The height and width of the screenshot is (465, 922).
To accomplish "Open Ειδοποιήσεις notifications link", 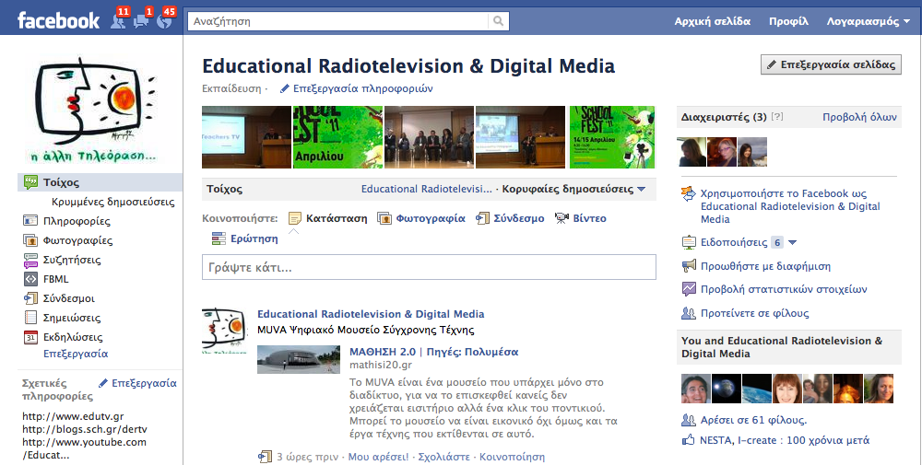I will 734,242.
